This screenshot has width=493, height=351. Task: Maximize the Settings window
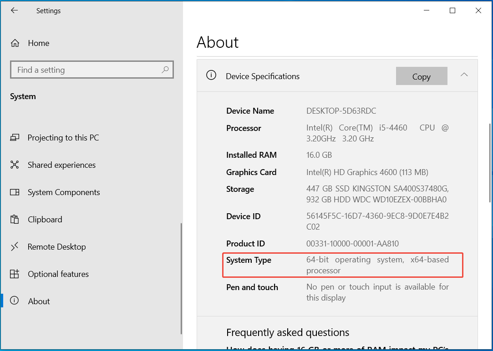point(452,10)
